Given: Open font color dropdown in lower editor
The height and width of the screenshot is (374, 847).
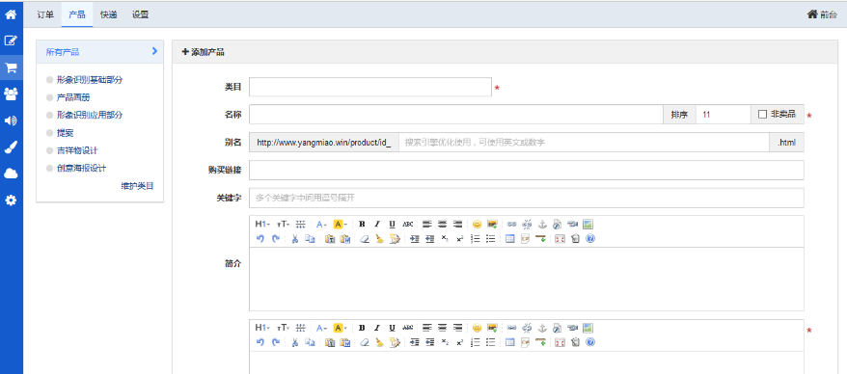Looking at the screenshot, I should [321, 328].
